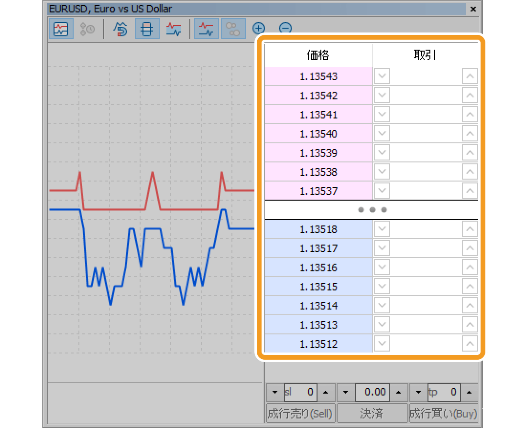Click the up arrow in row 1.13515
The height and width of the screenshot is (428, 526).
[470, 286]
